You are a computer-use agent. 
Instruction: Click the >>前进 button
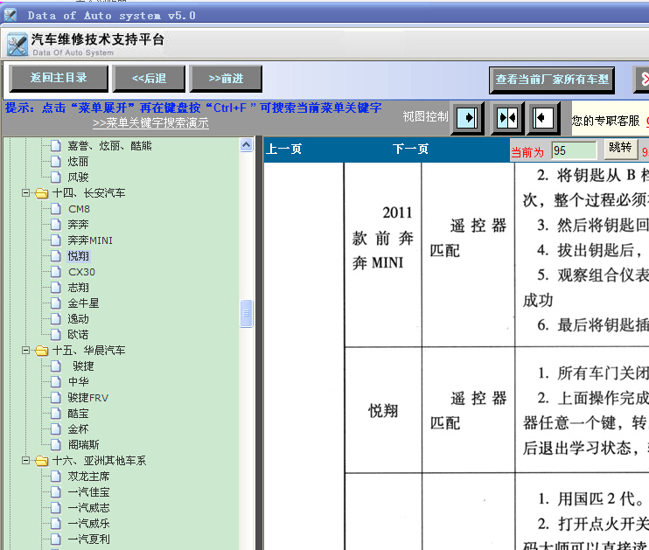click(226, 78)
